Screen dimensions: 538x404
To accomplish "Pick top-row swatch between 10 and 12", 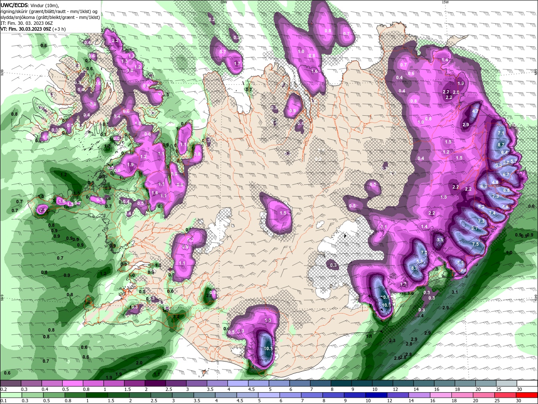I will [382, 383].
